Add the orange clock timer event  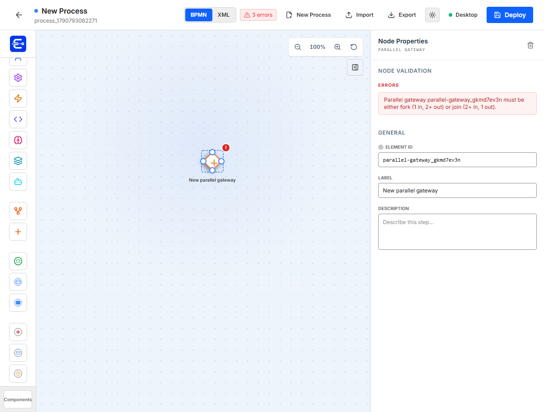click(x=18, y=374)
